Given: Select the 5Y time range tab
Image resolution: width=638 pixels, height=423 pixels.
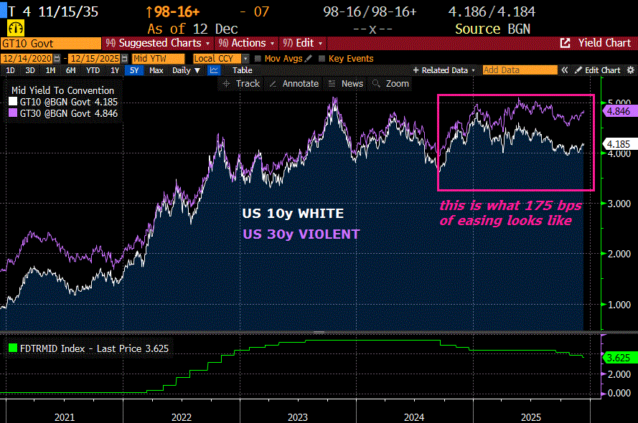Looking at the screenshot, I should [x=134, y=70].
